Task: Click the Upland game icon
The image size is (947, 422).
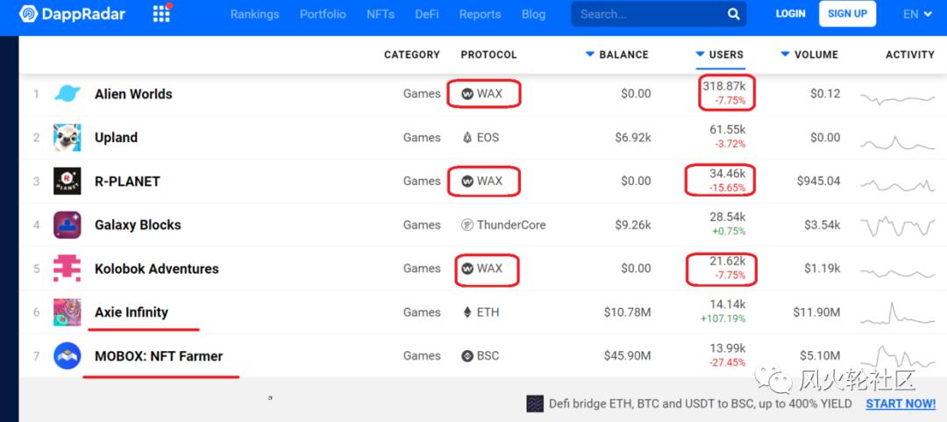Action: coord(68,138)
